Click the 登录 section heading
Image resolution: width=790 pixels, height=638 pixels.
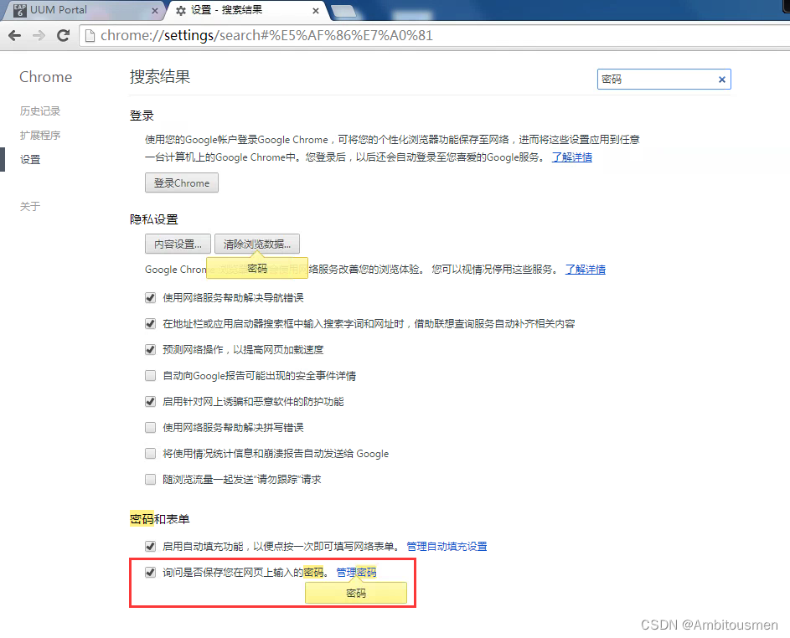tap(142, 116)
